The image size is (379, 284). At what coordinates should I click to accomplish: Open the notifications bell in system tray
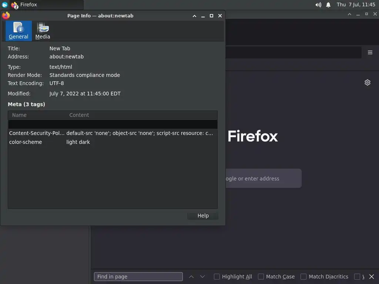[328, 4]
